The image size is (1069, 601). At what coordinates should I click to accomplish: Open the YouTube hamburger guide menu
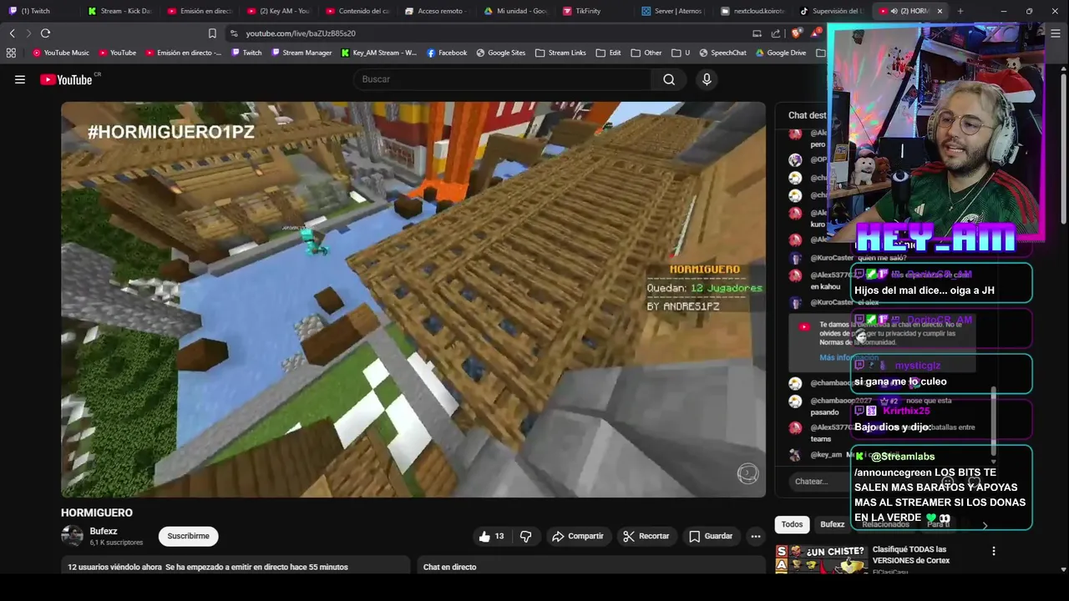pyautogui.click(x=20, y=79)
